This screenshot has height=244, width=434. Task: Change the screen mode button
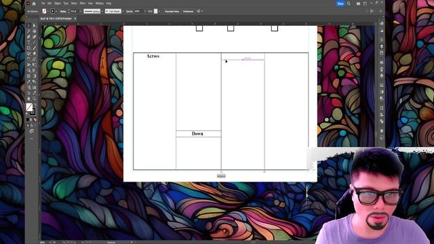tap(31, 131)
